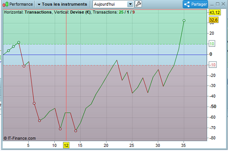The width and height of the screenshot is (228, 151).
Task: Click the highlighted 12 on transactions axis
Action: coord(66,145)
